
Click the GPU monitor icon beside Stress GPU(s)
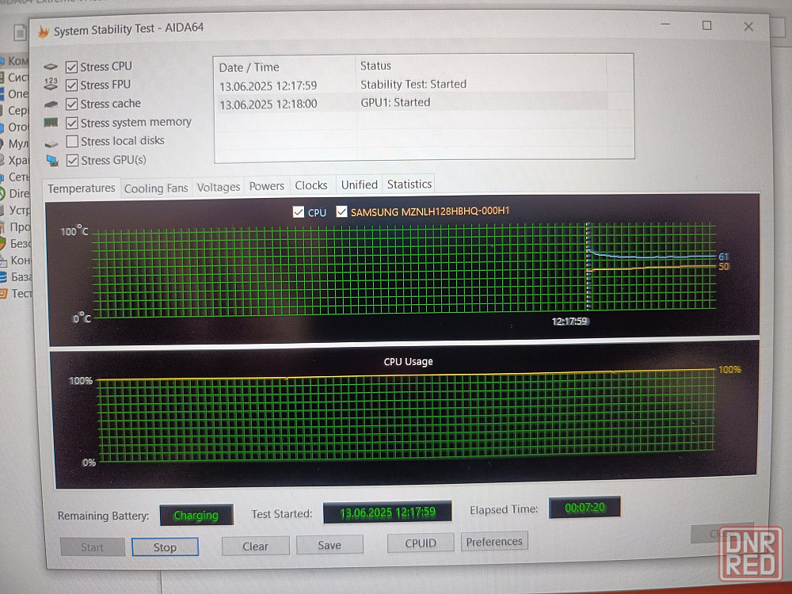52,161
